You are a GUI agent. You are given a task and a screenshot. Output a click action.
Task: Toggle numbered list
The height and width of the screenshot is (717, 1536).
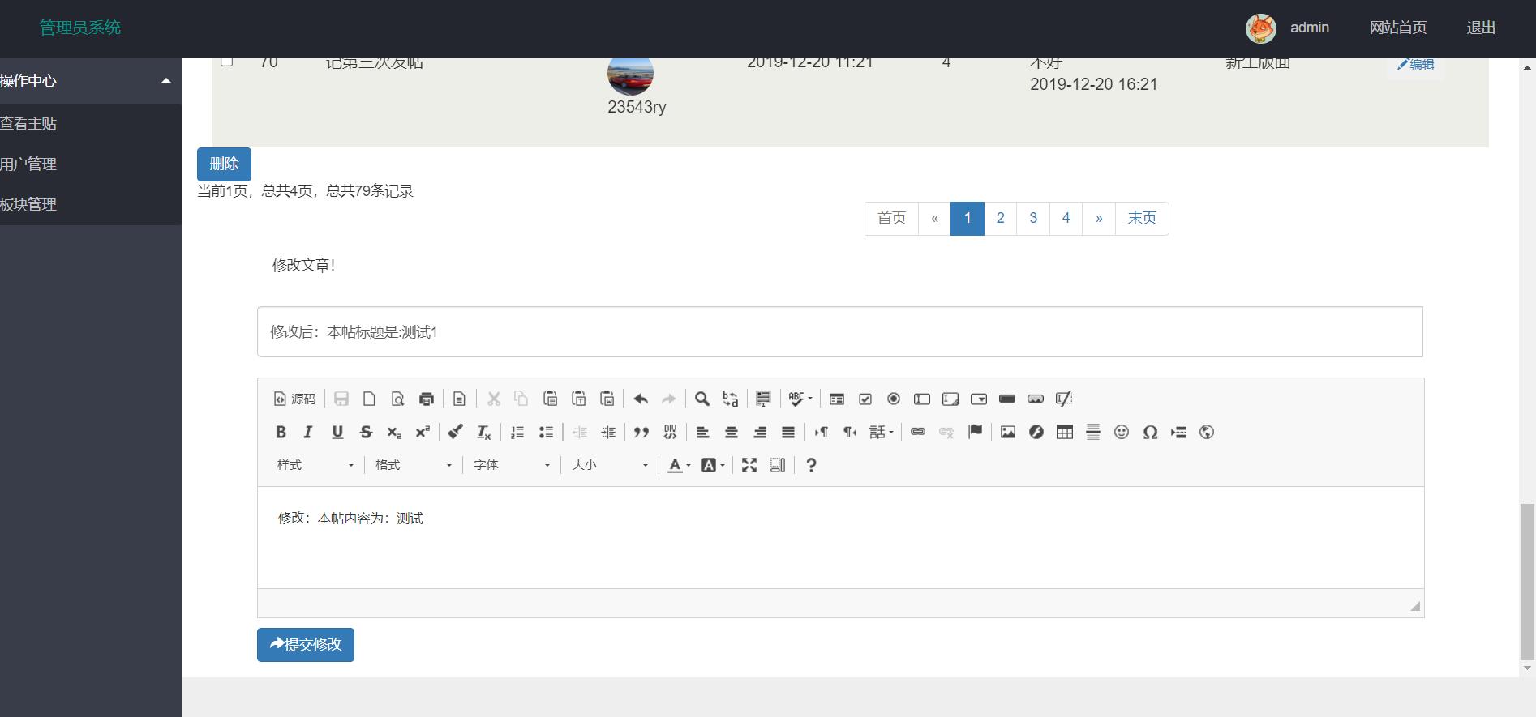pyautogui.click(x=517, y=432)
